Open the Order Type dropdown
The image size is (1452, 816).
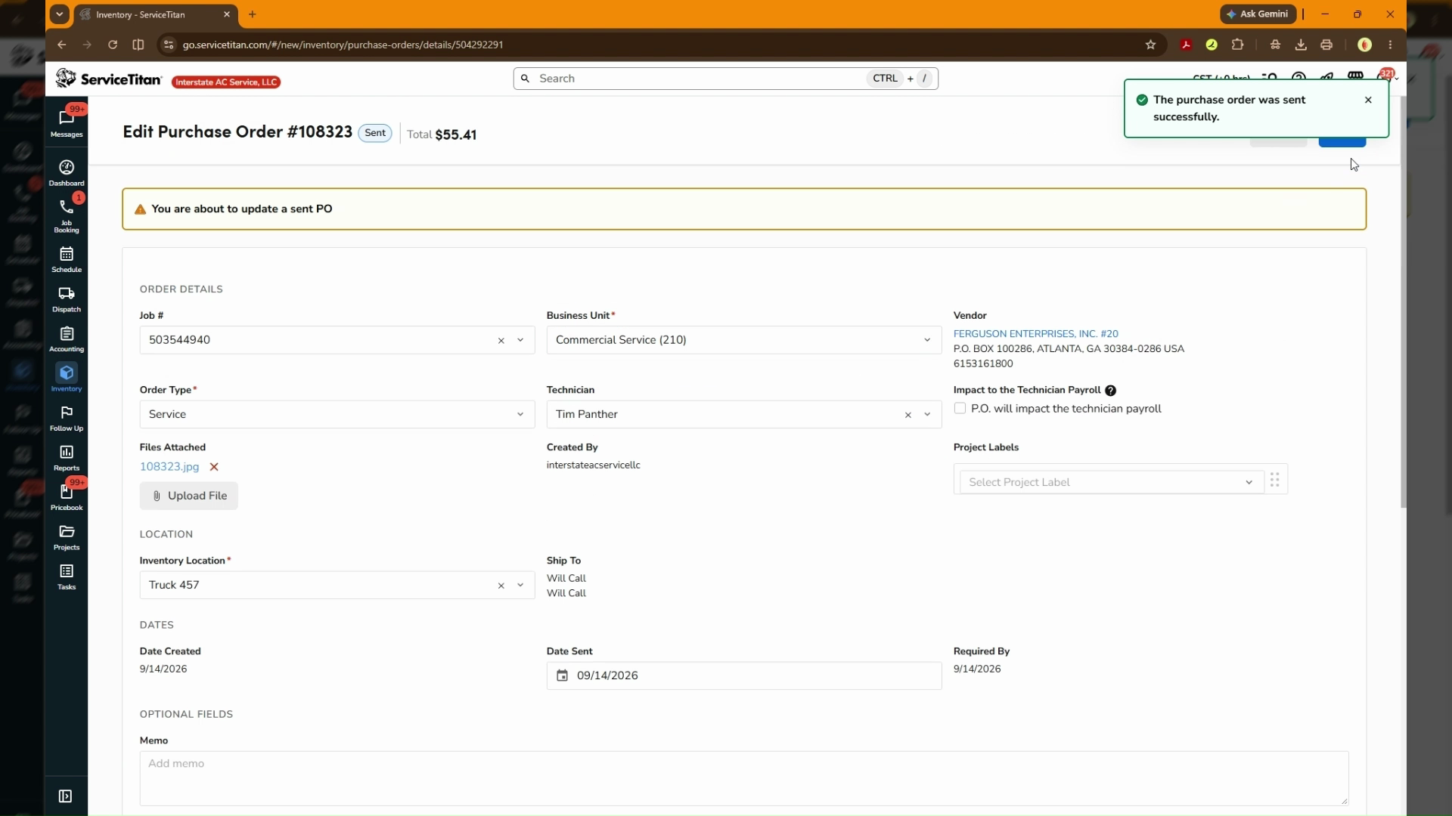337,415
